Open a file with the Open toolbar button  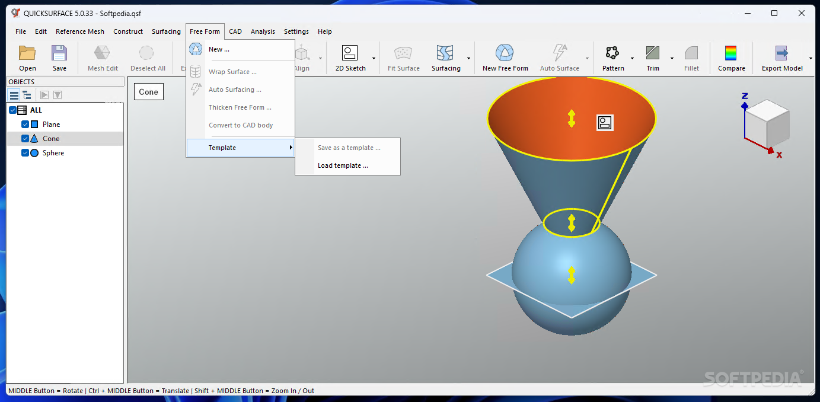(27, 58)
